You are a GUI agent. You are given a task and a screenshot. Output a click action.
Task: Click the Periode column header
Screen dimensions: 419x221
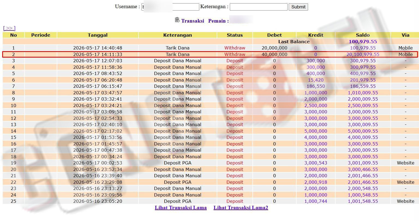(x=41, y=35)
